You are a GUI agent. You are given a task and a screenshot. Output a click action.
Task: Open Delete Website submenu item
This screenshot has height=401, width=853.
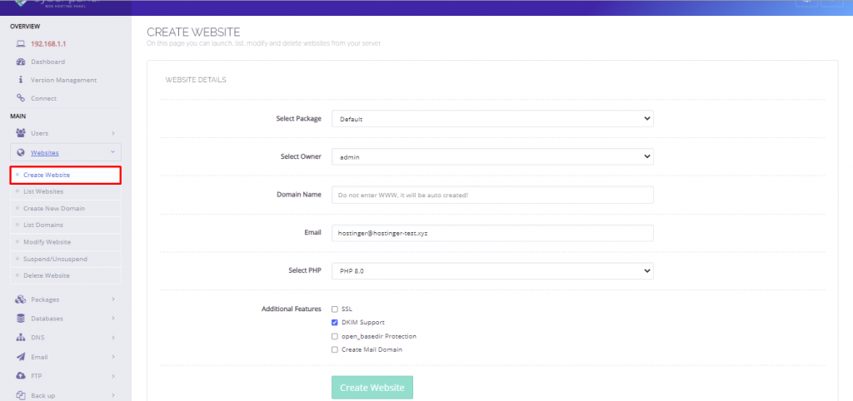coord(65,275)
